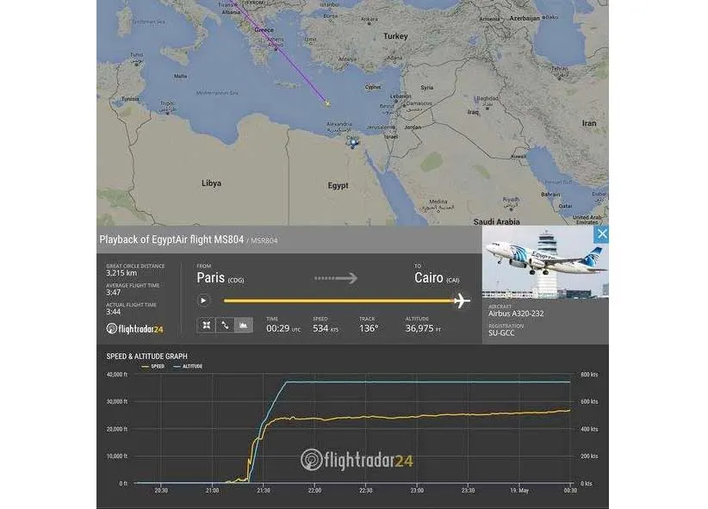708x509 pixels.
Task: Close the playback panel with X
Action: [602, 233]
